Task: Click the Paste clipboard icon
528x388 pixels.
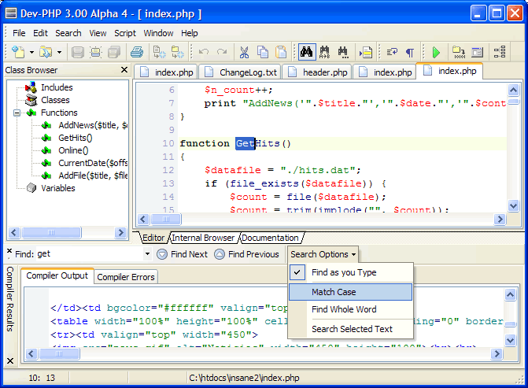Action: (281, 52)
